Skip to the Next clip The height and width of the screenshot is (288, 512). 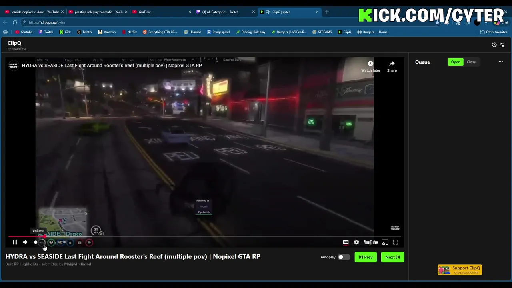click(x=392, y=257)
